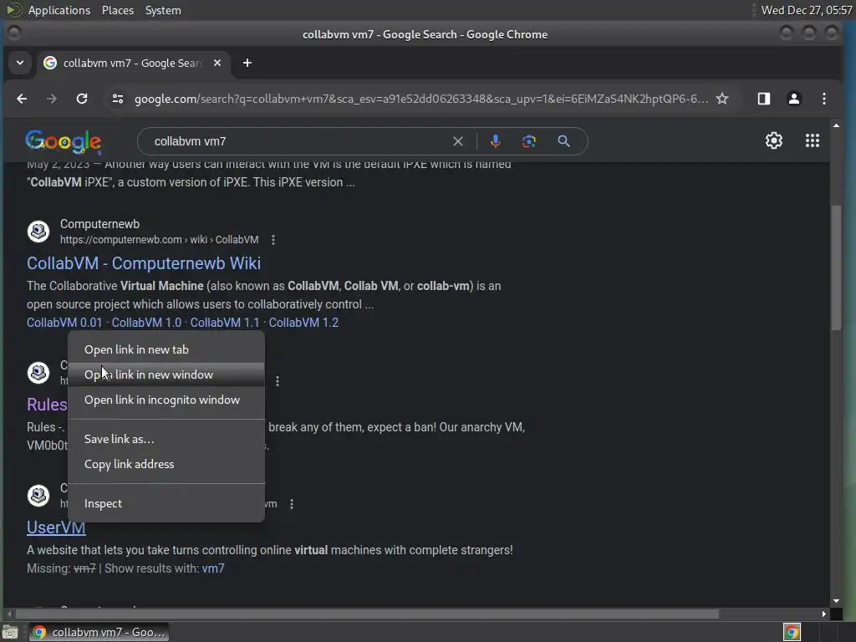The image size is (856, 642).
Task: Open CollabVM - Computernewb Wiki link
Action: [144, 263]
